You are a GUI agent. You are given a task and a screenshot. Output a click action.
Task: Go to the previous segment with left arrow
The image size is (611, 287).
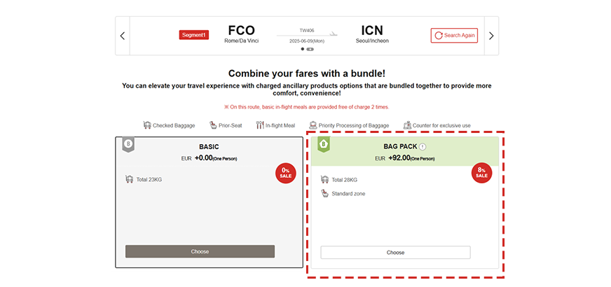click(x=123, y=36)
